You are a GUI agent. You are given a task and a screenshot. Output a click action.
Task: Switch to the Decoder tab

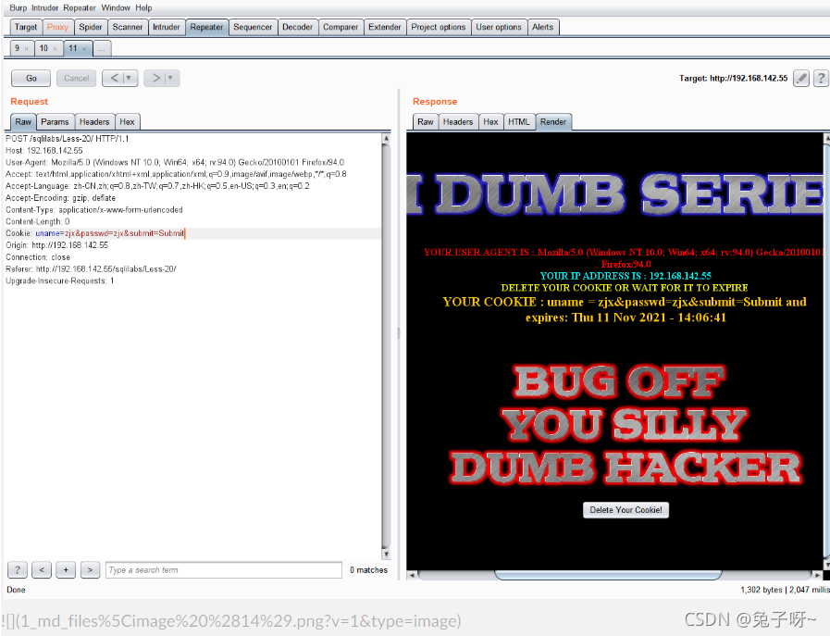coord(298,27)
